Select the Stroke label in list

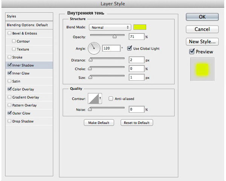click(x=17, y=57)
